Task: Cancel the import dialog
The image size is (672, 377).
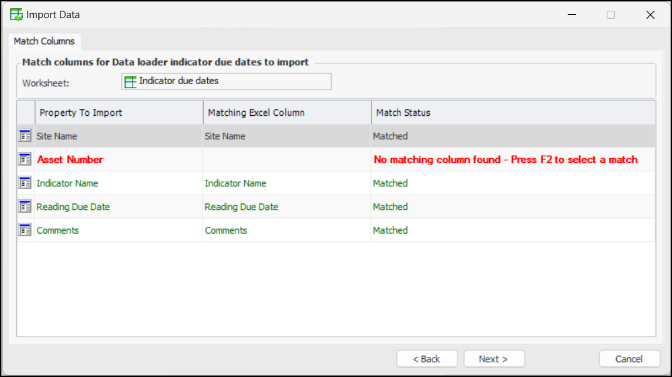Action: click(629, 359)
